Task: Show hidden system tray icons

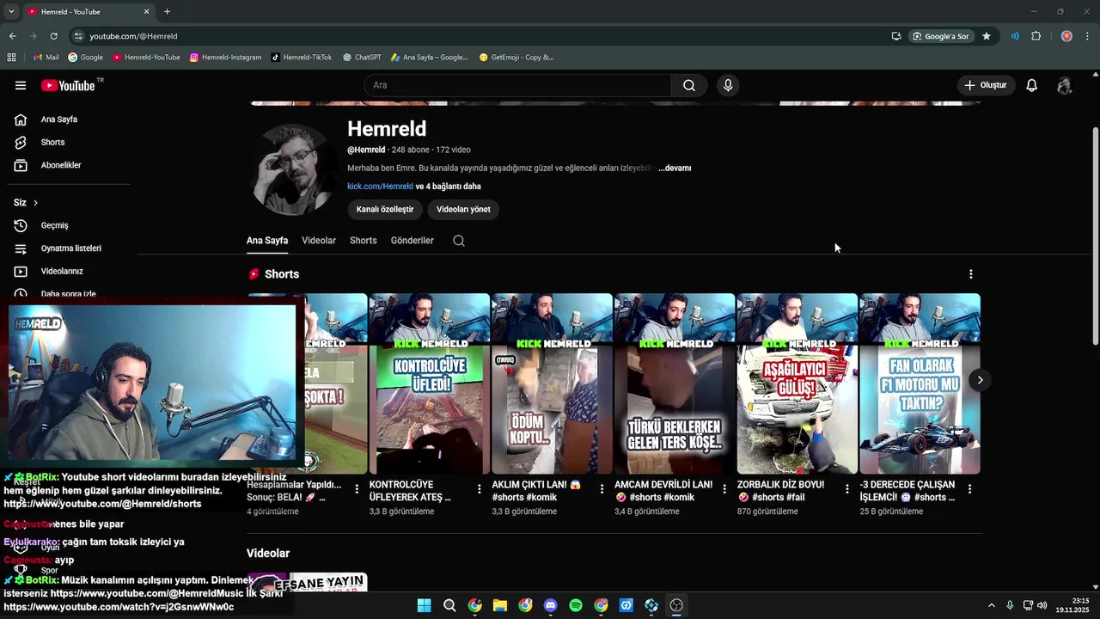Action: (x=991, y=605)
